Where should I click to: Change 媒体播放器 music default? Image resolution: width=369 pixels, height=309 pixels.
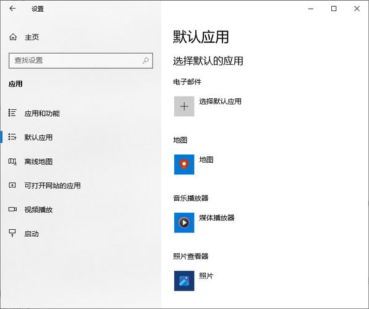coord(217,218)
